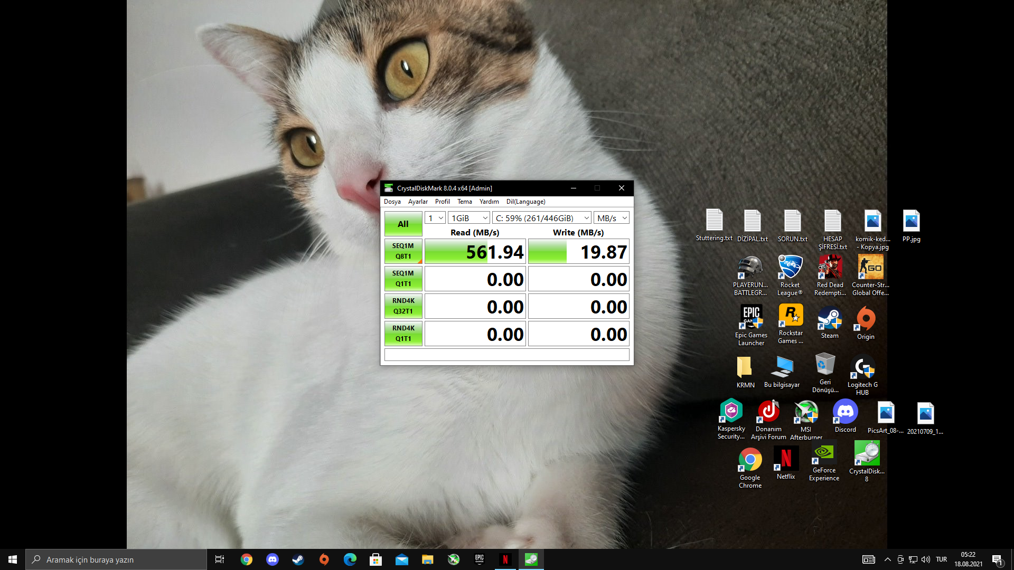This screenshot has width=1014, height=570.
Task: Select the 20210709 image file icon
Action: coord(925,419)
